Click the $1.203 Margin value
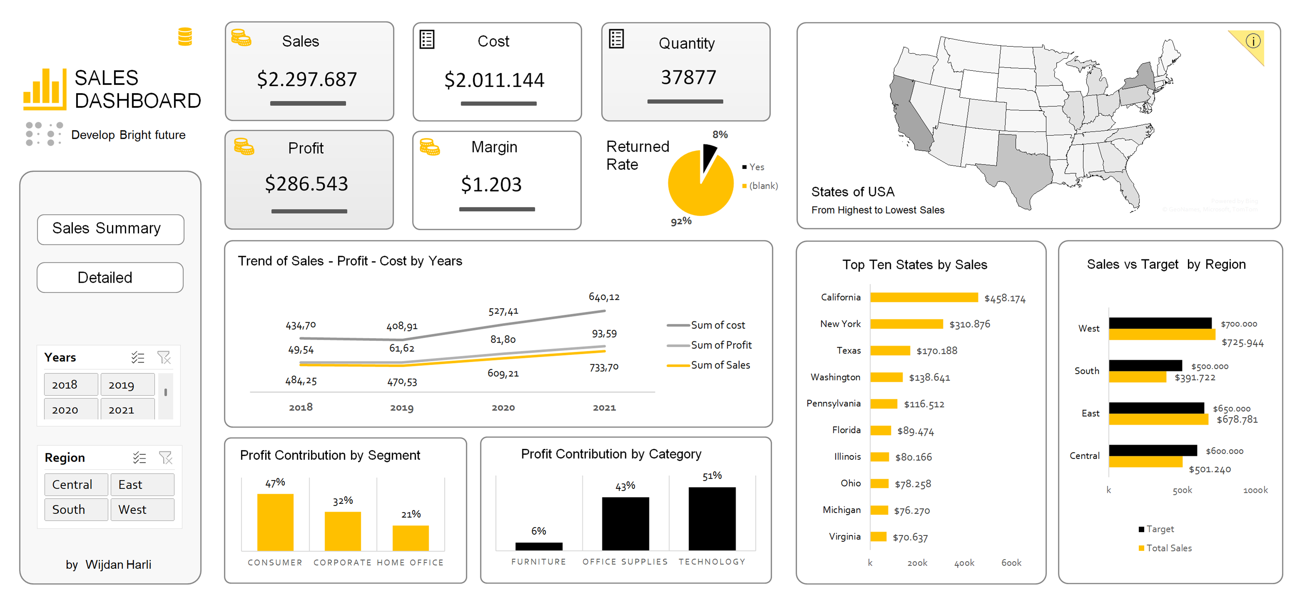1292x612 pixels. [x=491, y=184]
